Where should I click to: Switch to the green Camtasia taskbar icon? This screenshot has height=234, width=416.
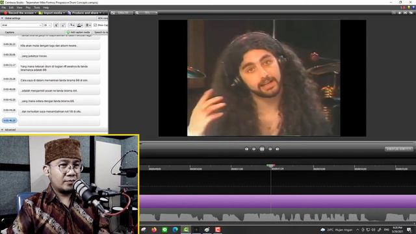(186, 229)
